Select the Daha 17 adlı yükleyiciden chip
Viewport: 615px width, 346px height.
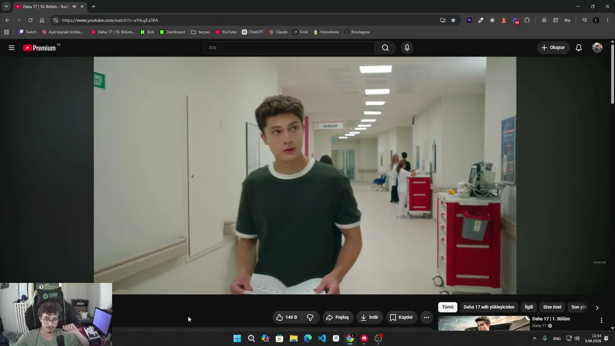489,307
